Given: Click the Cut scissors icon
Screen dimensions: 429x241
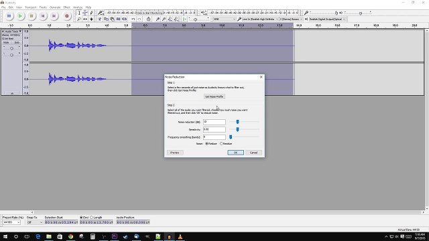Looking at the screenshot, I should click(100, 19).
